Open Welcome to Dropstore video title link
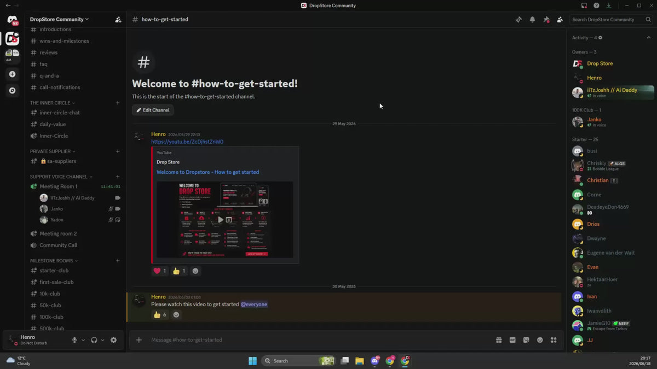This screenshot has width=657, height=369. (x=208, y=172)
